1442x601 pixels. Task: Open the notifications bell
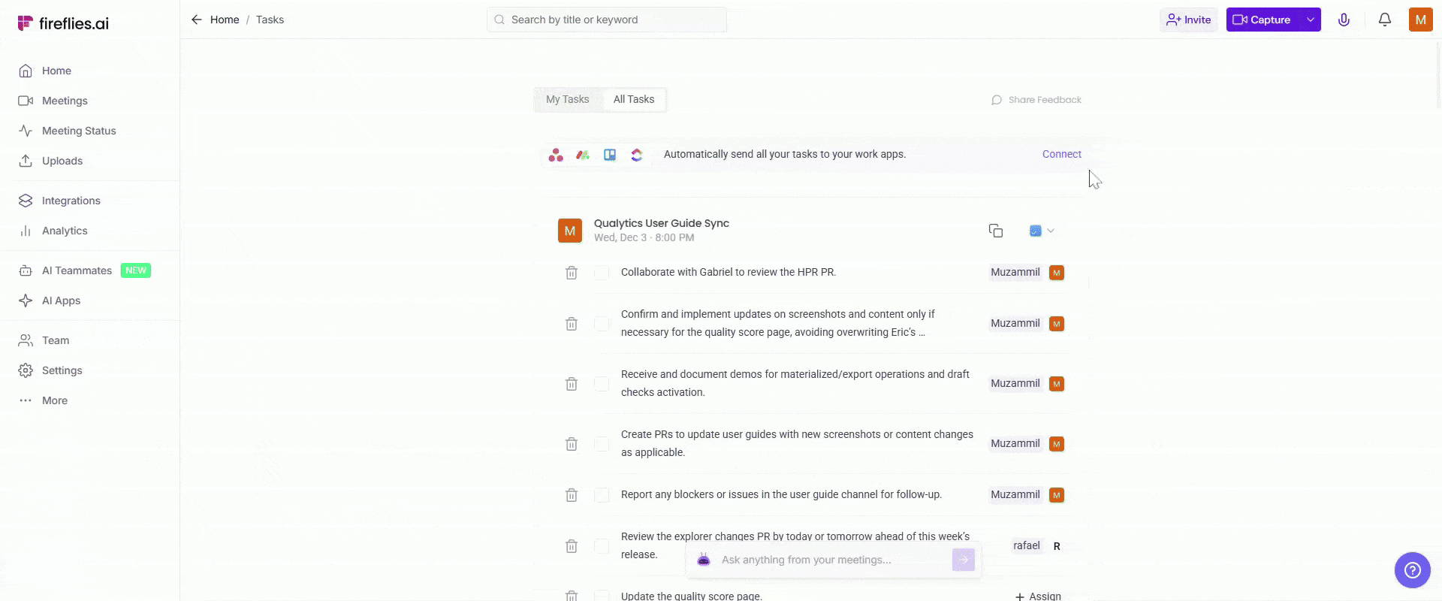pos(1384,20)
